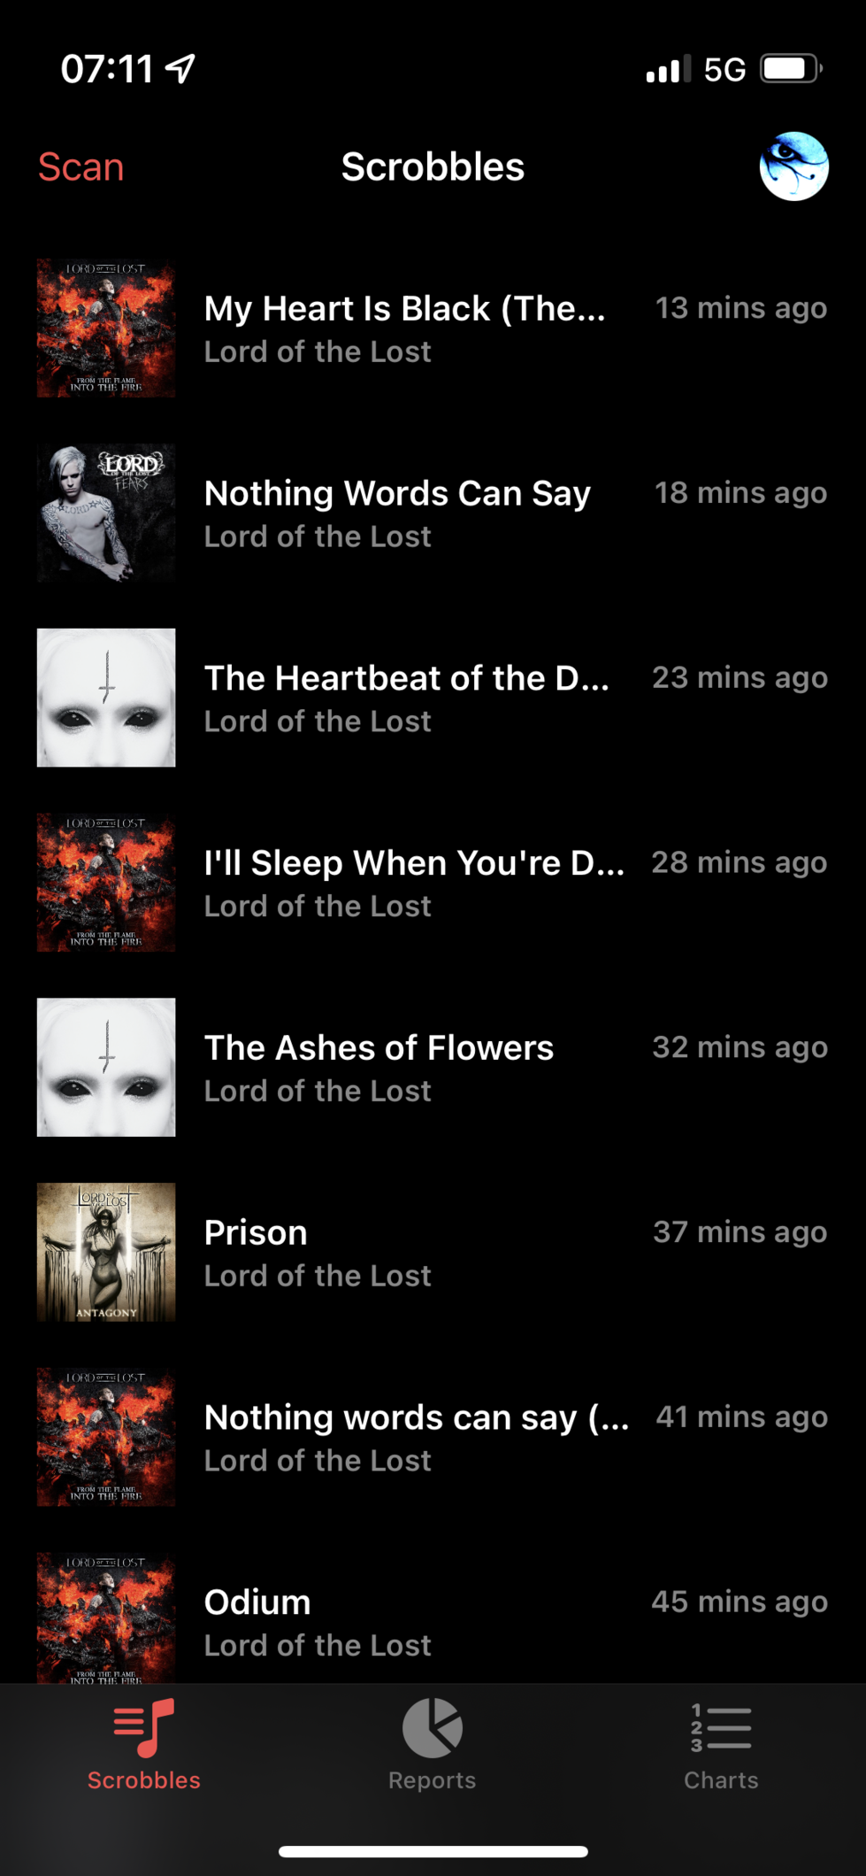Tap the 37 mins ago timestamp
Image resolution: width=866 pixels, height=1876 pixels.
(x=740, y=1232)
